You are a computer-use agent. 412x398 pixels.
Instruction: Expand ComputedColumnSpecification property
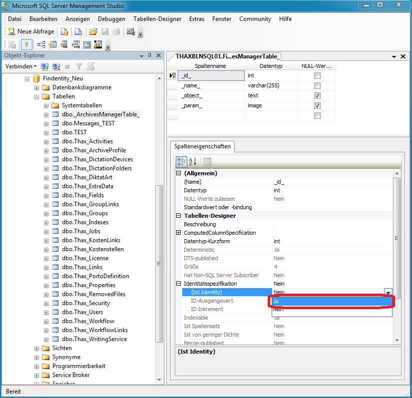click(179, 233)
